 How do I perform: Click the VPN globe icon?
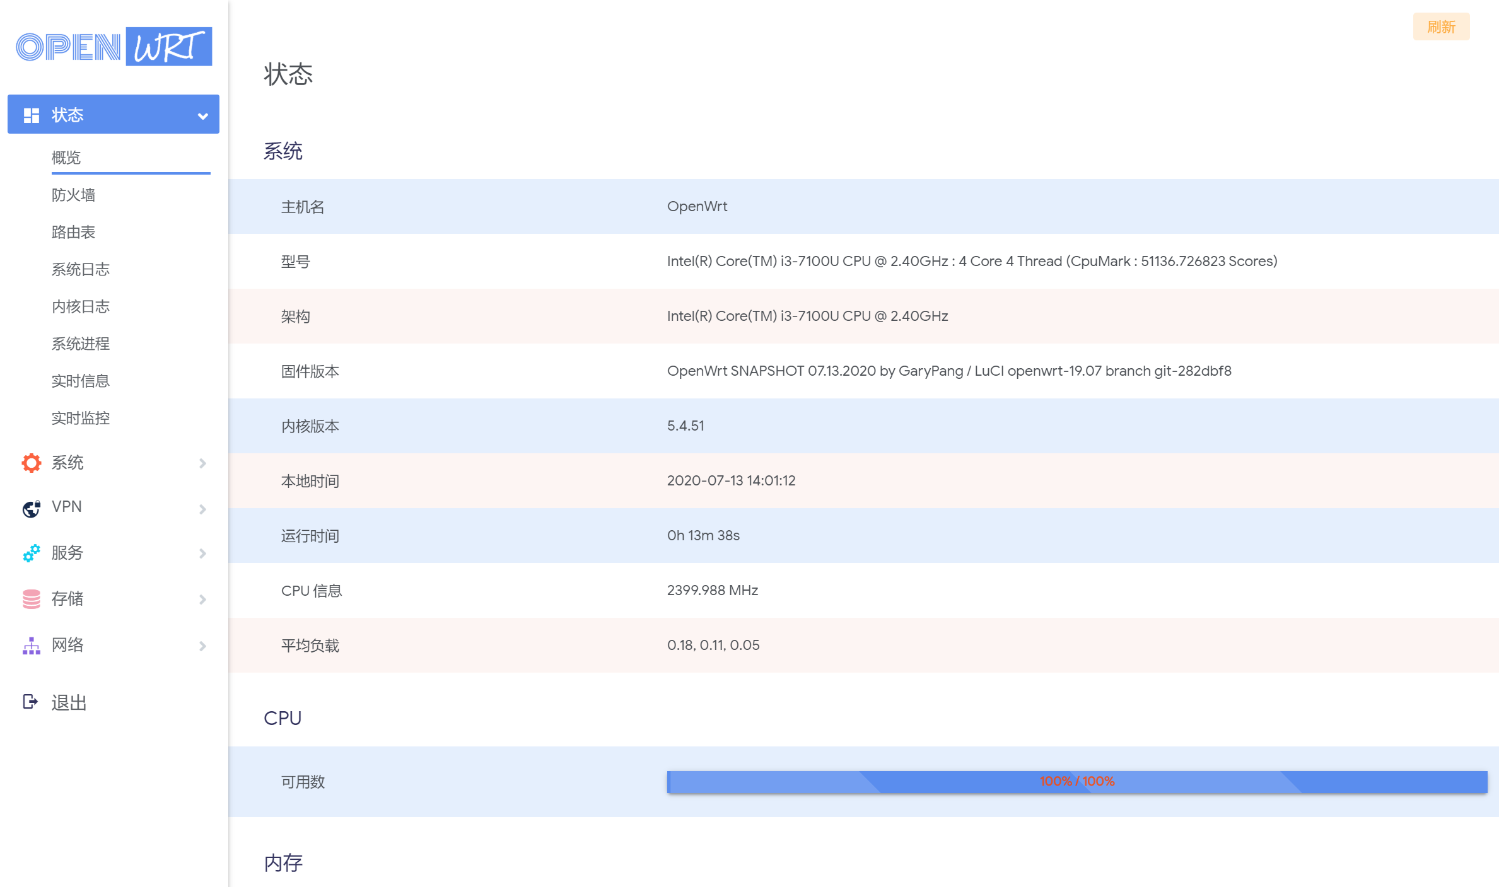click(31, 508)
